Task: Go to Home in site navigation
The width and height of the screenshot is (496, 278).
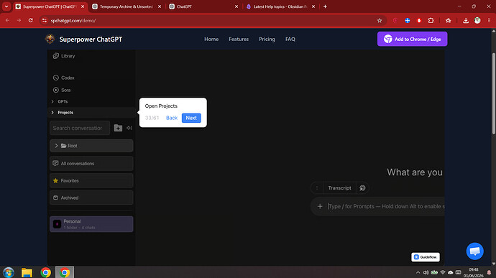Action: click(x=211, y=40)
